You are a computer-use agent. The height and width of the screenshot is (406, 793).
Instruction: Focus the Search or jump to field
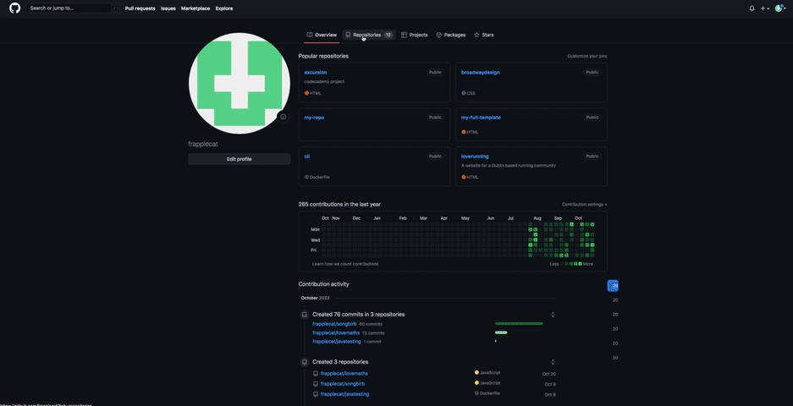(x=72, y=8)
